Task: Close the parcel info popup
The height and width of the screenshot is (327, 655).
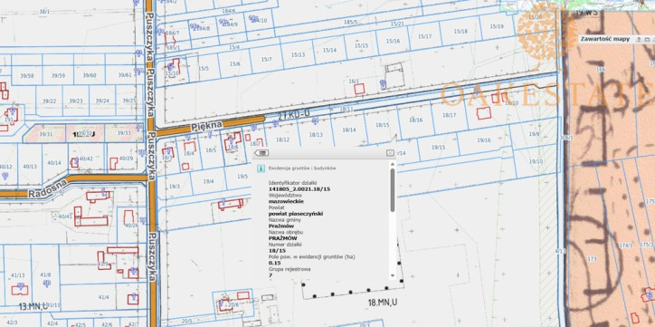Action: click(390, 152)
